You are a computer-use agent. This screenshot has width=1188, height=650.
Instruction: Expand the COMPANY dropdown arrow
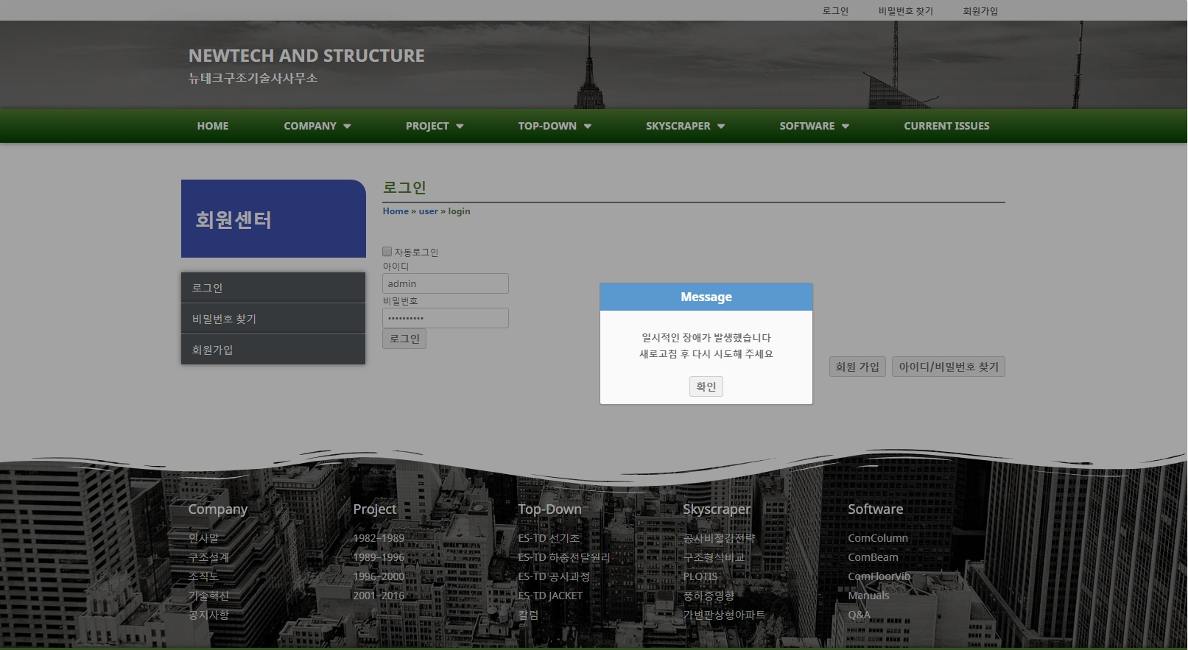tap(347, 127)
